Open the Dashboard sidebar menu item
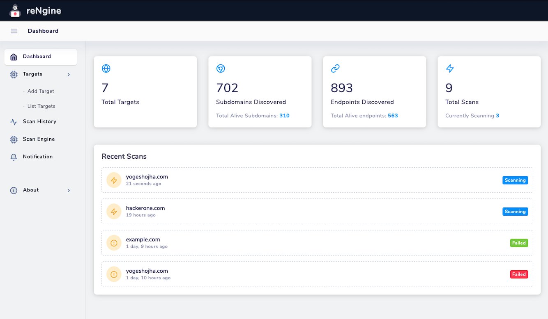 (41, 57)
